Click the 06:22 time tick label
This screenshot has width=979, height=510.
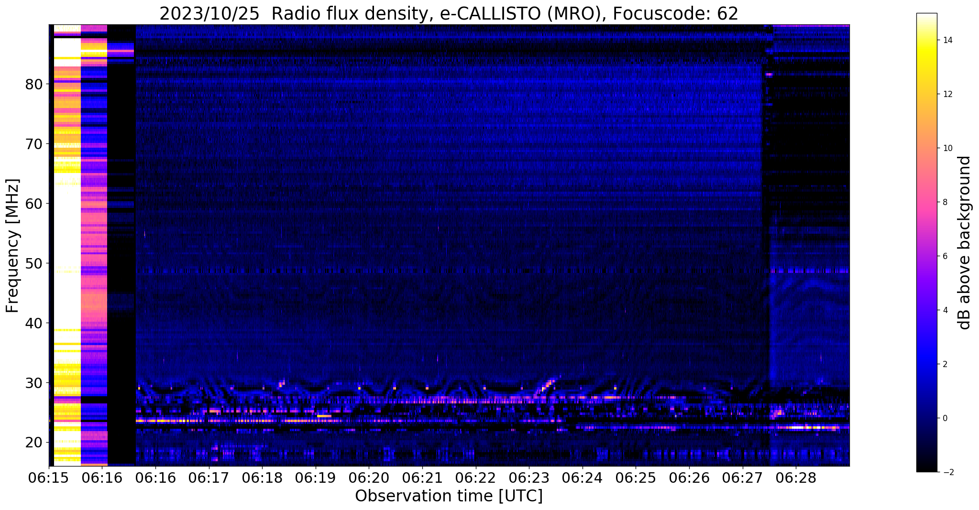475,477
